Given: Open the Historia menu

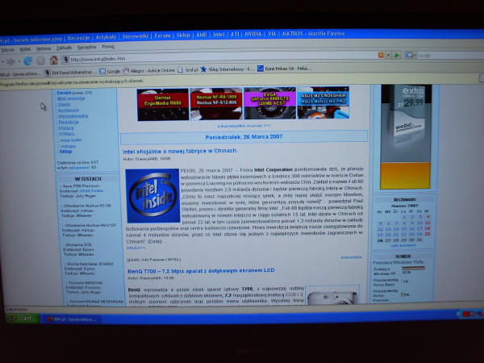Looking at the screenshot, I should click(x=44, y=48).
